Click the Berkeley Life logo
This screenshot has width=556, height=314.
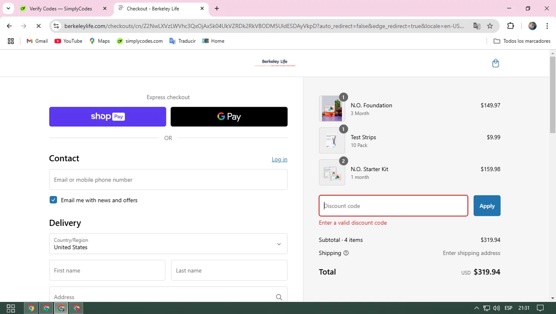(275, 63)
